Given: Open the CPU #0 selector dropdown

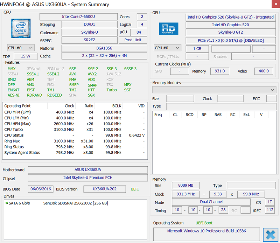Looking at the screenshot, I should point(21,48).
